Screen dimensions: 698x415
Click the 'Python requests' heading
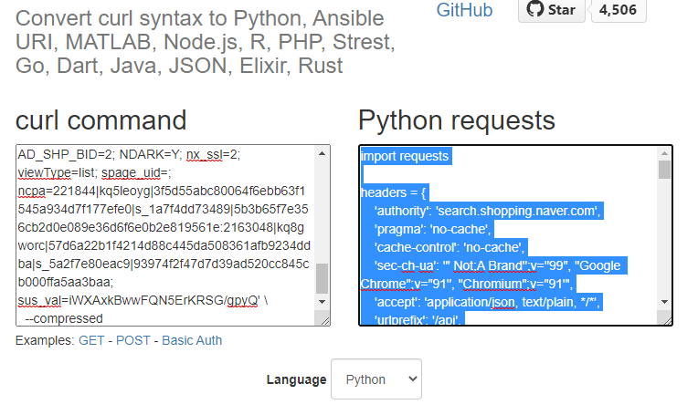tap(457, 120)
